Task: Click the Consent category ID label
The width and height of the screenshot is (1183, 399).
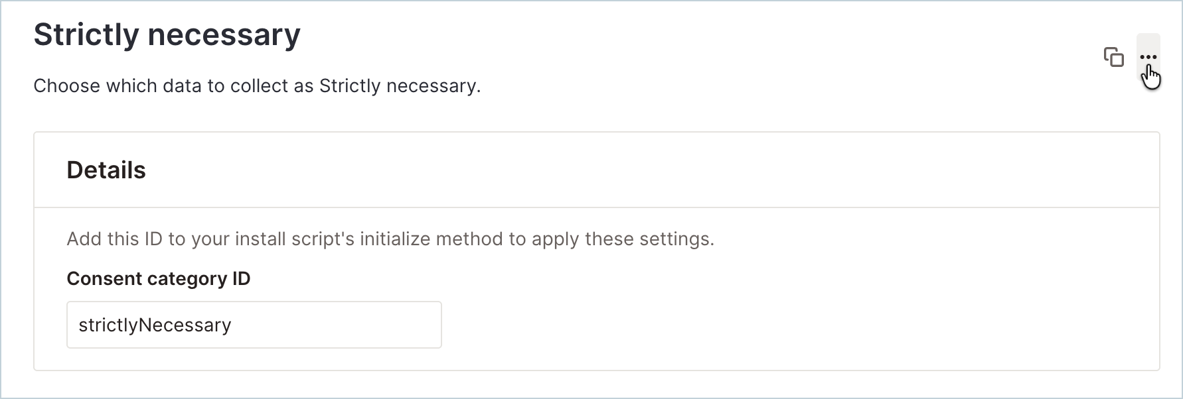Action: tap(159, 278)
